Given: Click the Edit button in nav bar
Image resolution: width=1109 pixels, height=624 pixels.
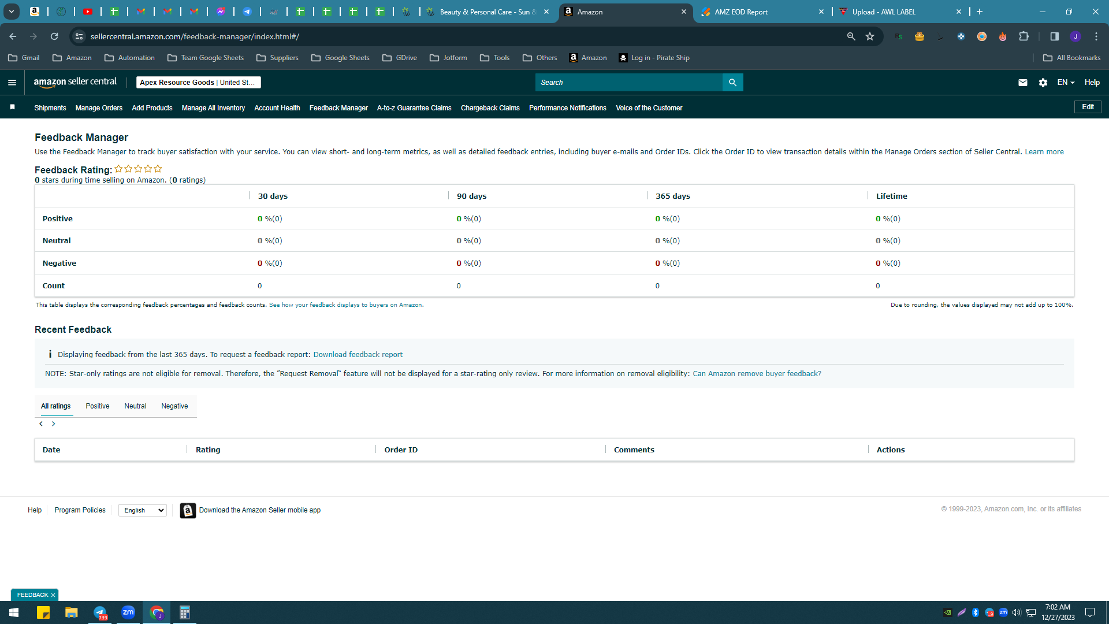Looking at the screenshot, I should click(x=1088, y=107).
